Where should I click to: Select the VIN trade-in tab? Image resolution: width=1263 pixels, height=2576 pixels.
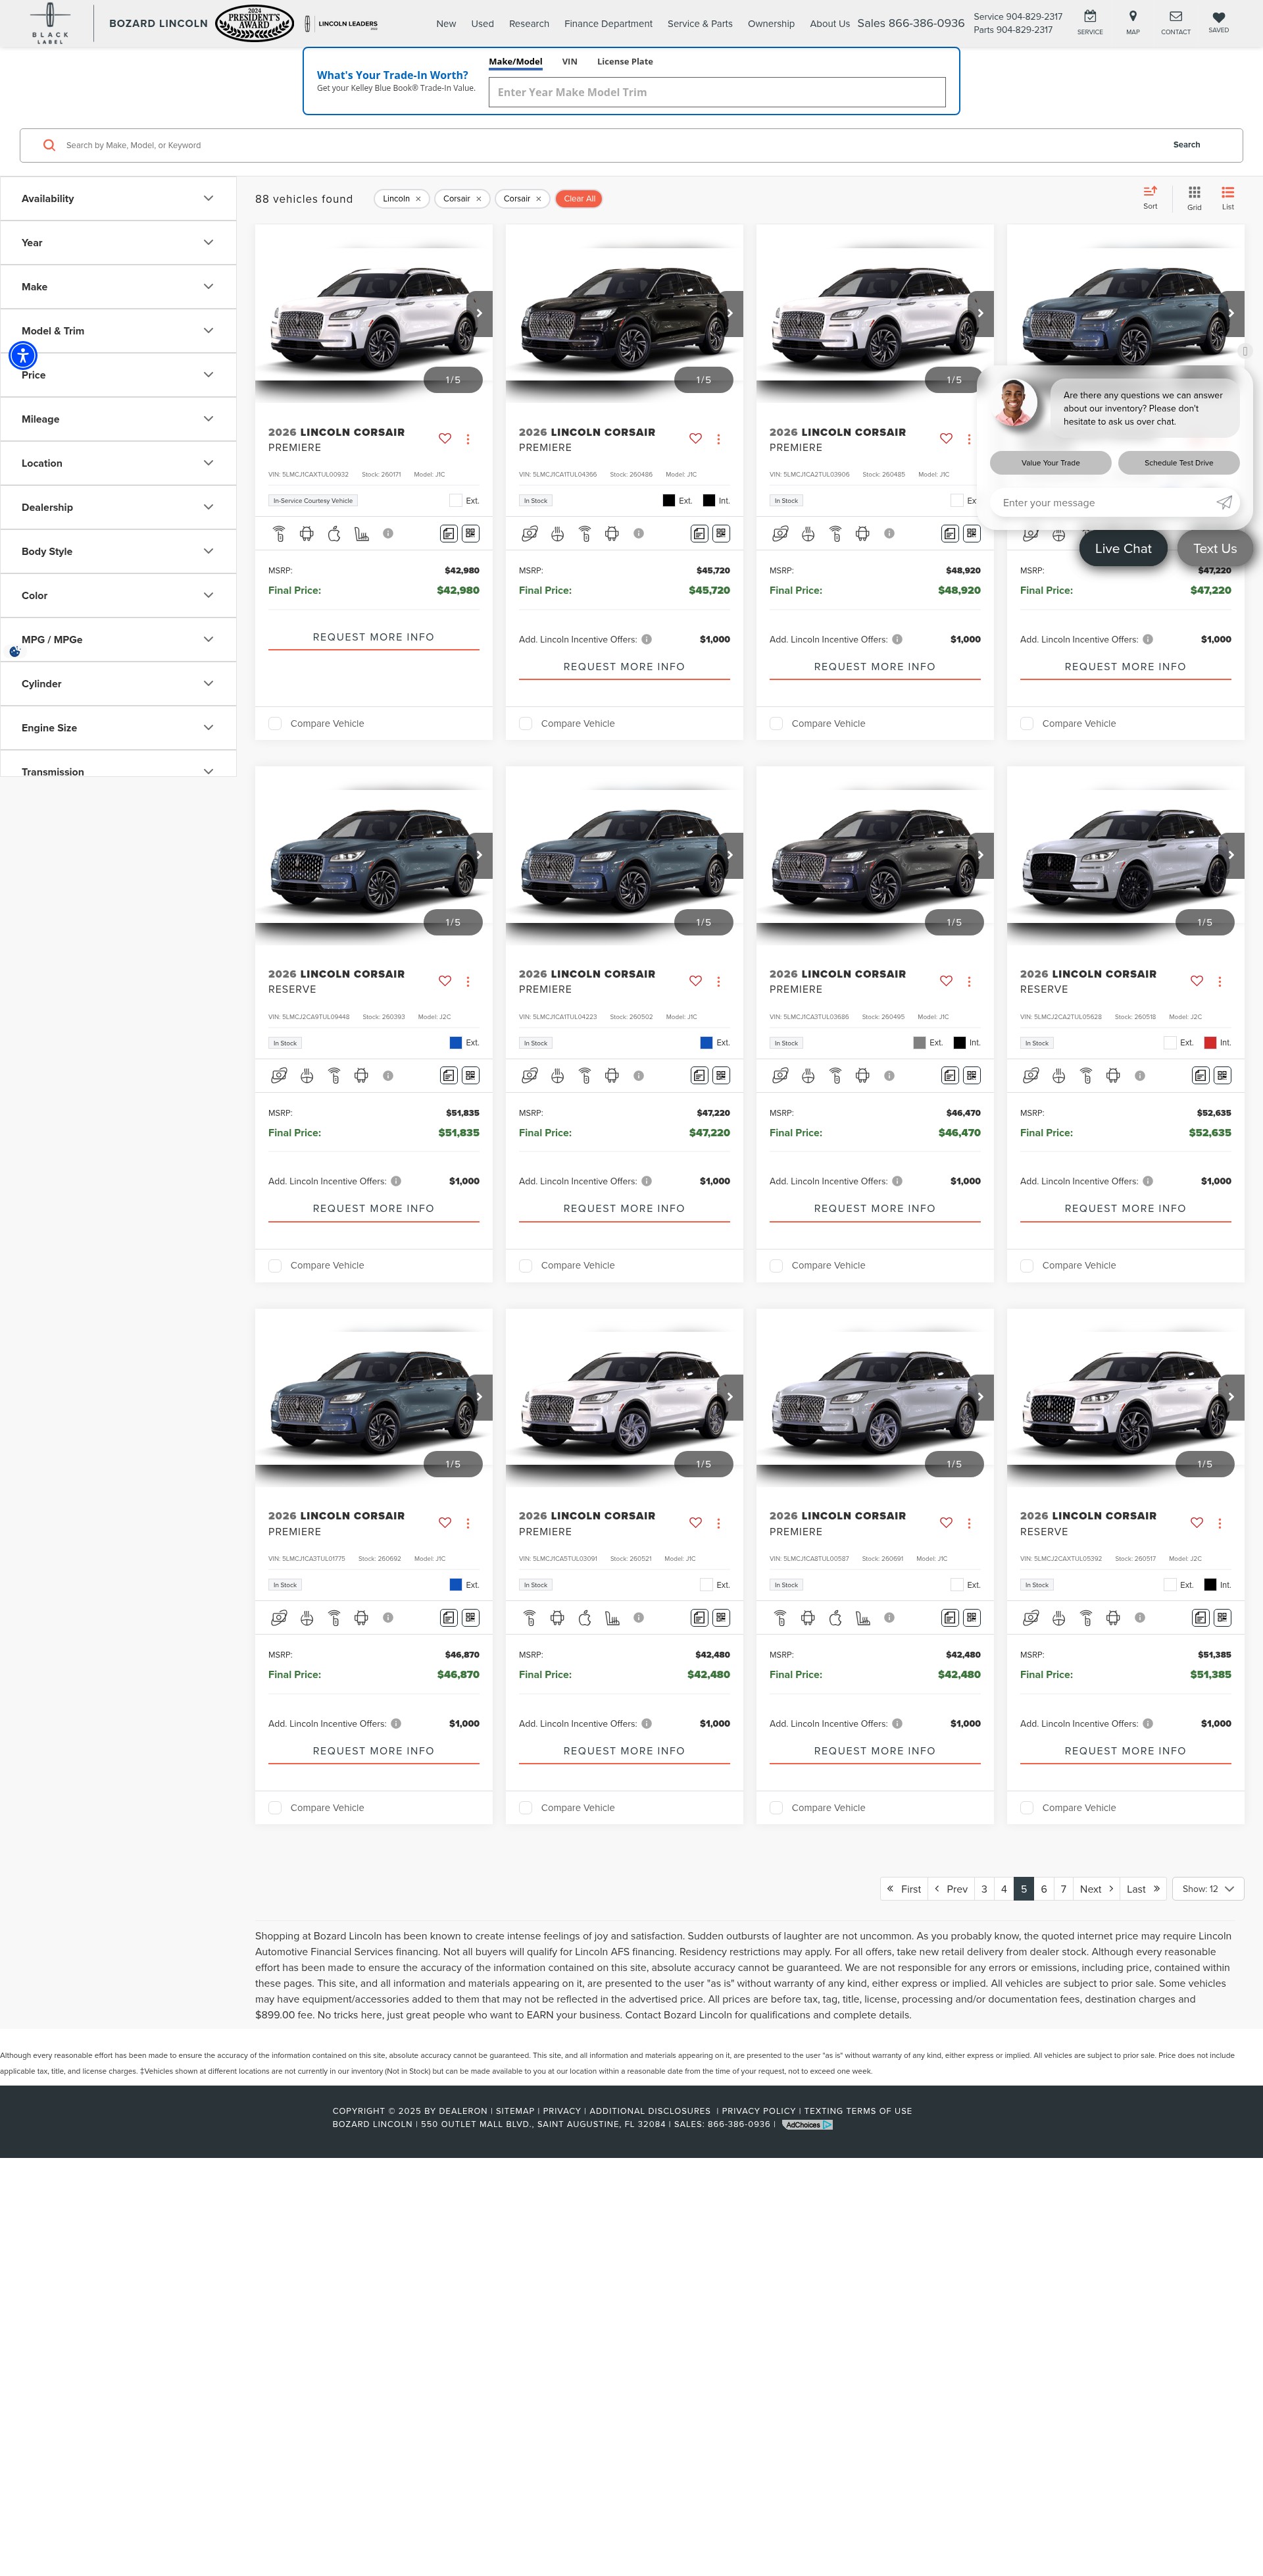click(x=570, y=62)
